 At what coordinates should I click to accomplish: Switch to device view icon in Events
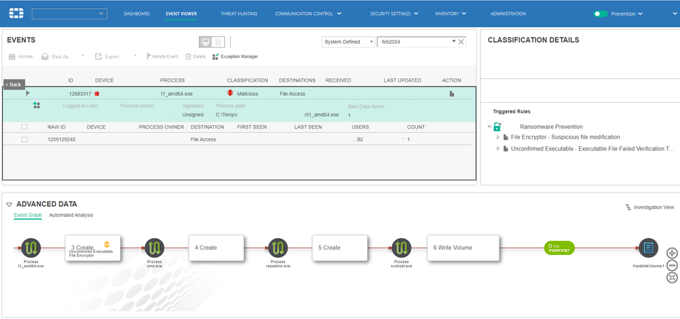click(x=205, y=42)
